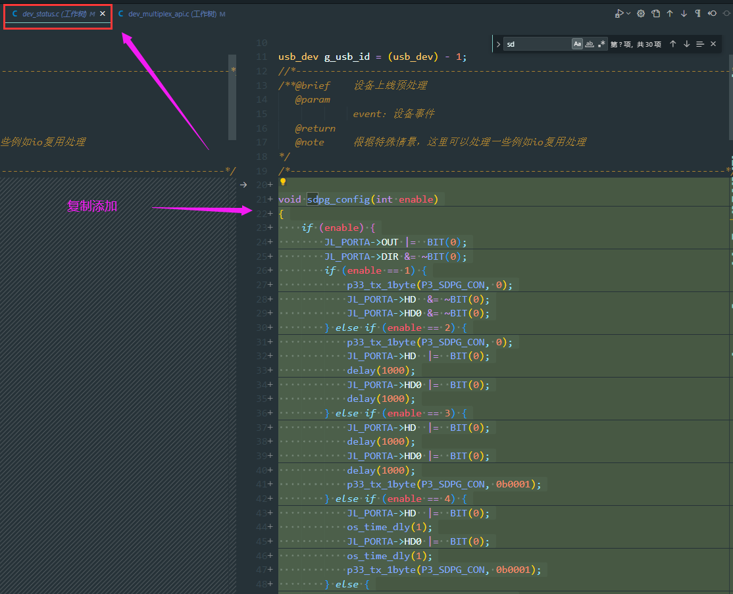This screenshot has height=594, width=733.
Task: Click the find result count "共 30 项"
Action: tap(649, 44)
